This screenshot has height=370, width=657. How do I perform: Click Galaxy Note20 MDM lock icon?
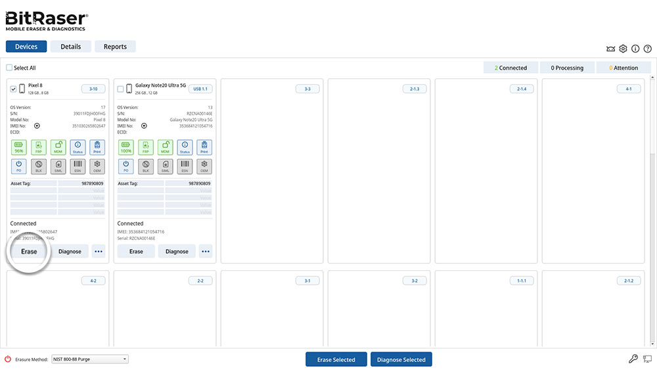165,147
